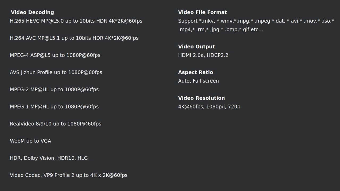The image size is (340, 191).
Task: Click the Aspect Ratio heading
Action: [x=195, y=72]
